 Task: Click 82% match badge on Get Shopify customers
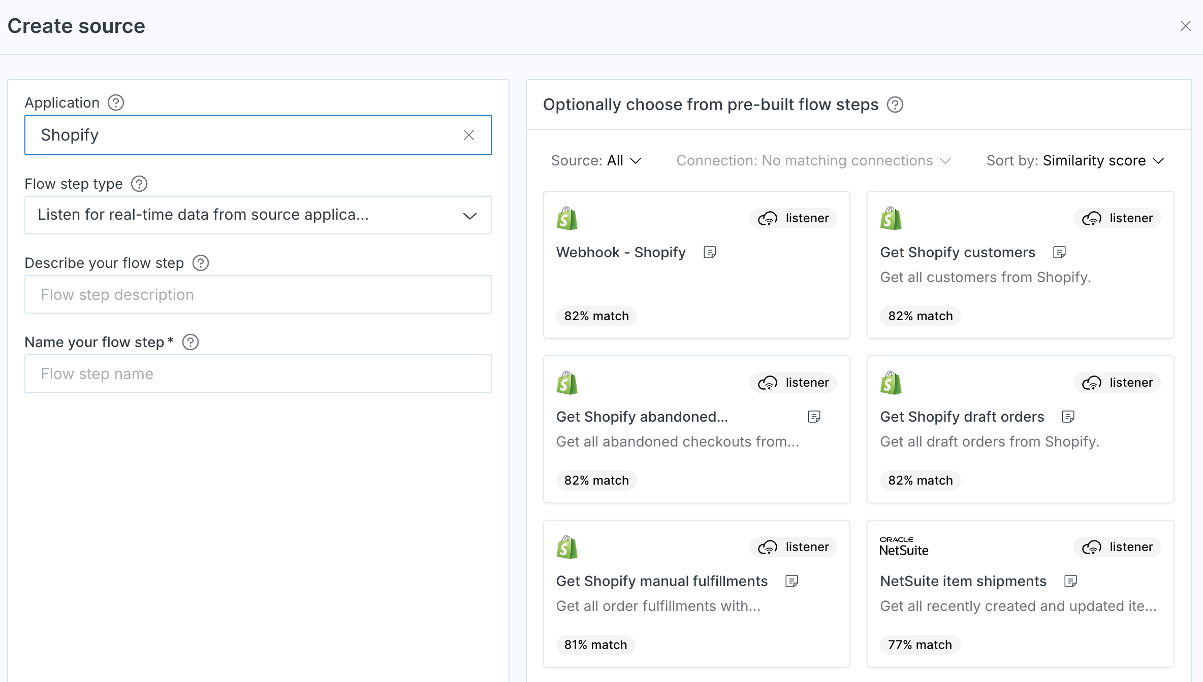921,316
